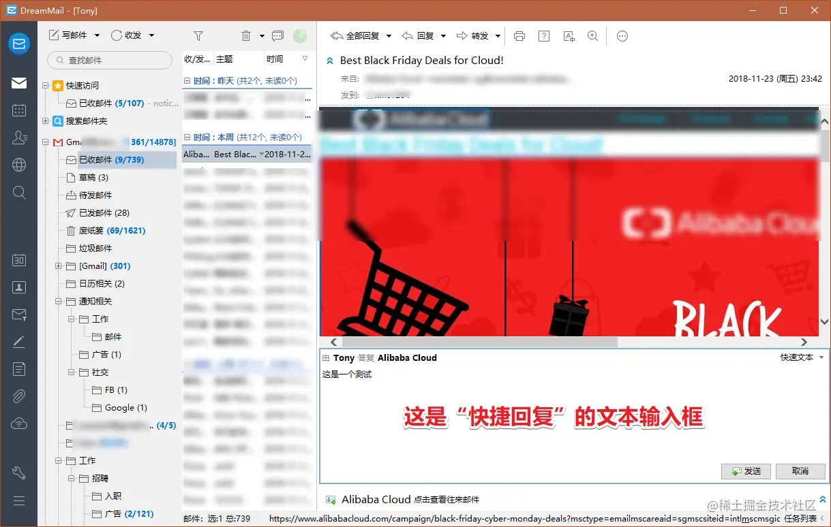Open the globe browser sidebar icon

point(19,165)
